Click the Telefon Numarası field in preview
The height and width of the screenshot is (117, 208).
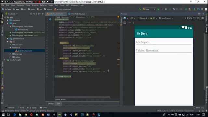[x=164, y=51]
